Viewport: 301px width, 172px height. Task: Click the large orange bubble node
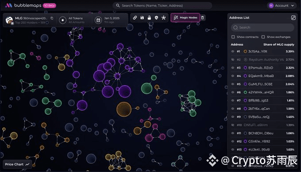pos(124,109)
